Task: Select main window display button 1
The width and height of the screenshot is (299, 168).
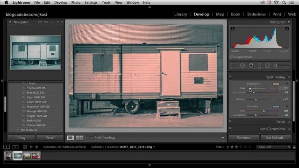Action: 7,147
